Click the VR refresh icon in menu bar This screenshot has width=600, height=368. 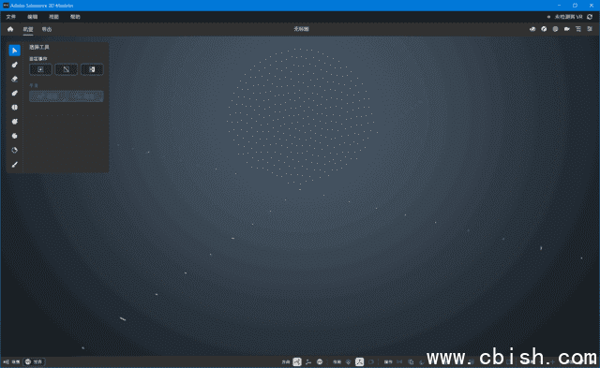(590, 17)
